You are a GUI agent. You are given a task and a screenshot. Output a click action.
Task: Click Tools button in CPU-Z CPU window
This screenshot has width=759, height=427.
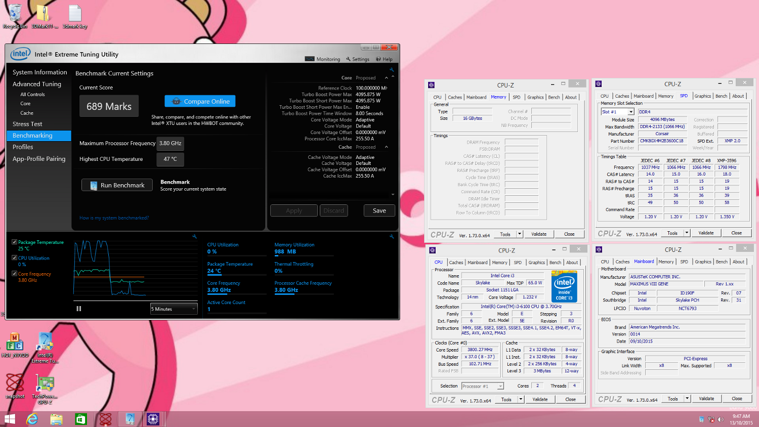click(x=507, y=399)
